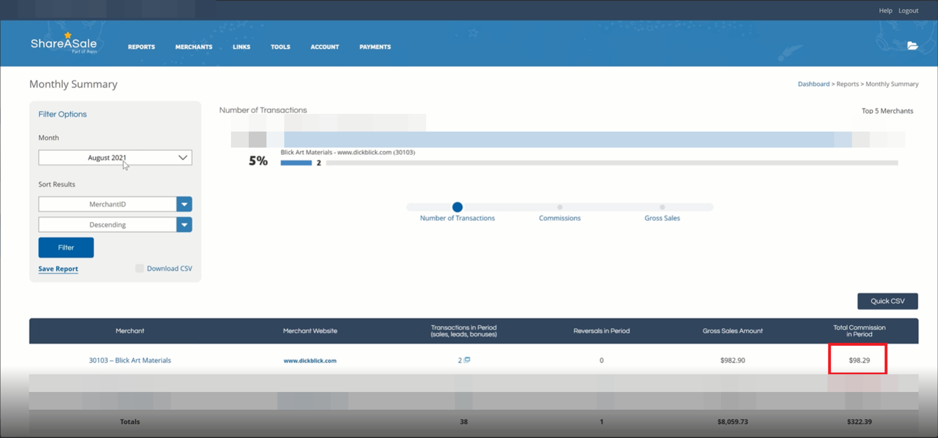Tick the Download CSV checkbox
938x438 pixels.
point(140,269)
